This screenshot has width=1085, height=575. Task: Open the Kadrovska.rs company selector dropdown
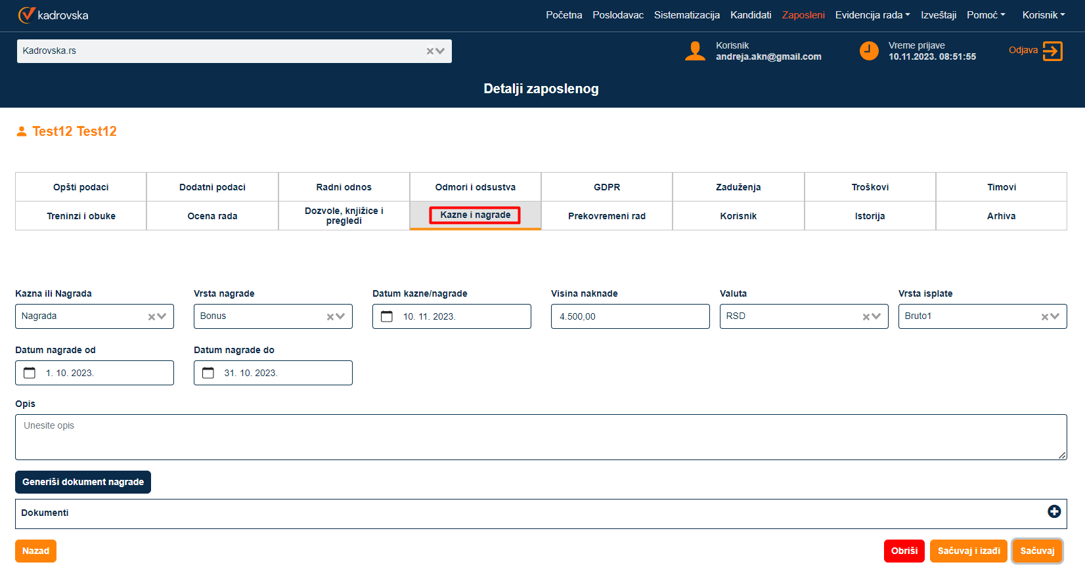[x=441, y=51]
